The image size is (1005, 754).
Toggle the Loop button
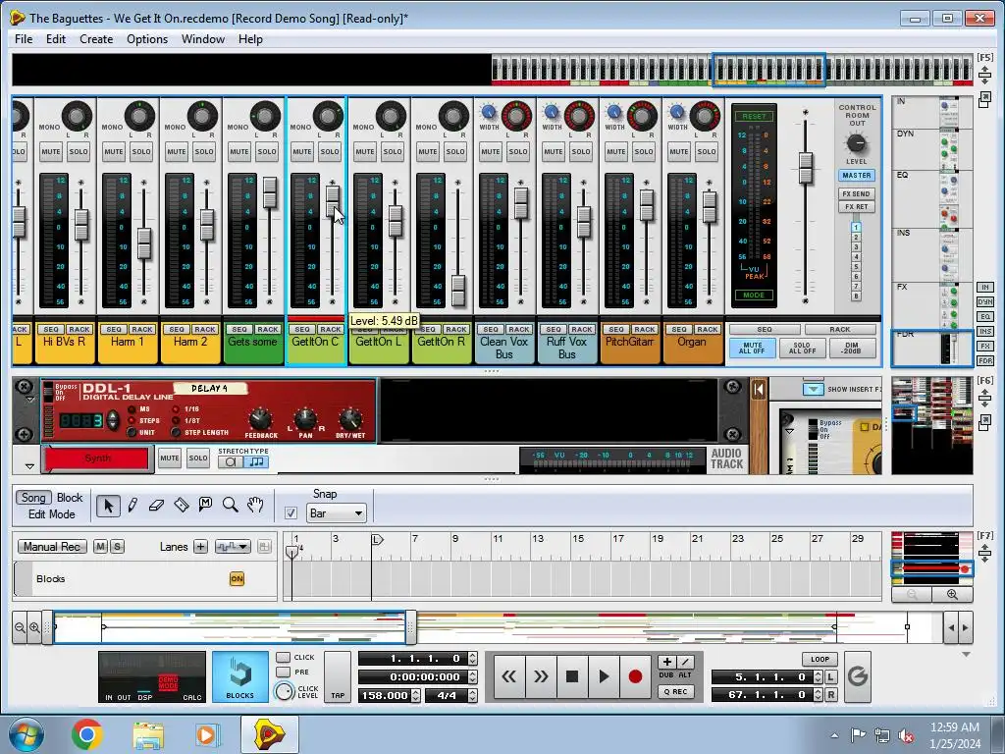point(820,659)
